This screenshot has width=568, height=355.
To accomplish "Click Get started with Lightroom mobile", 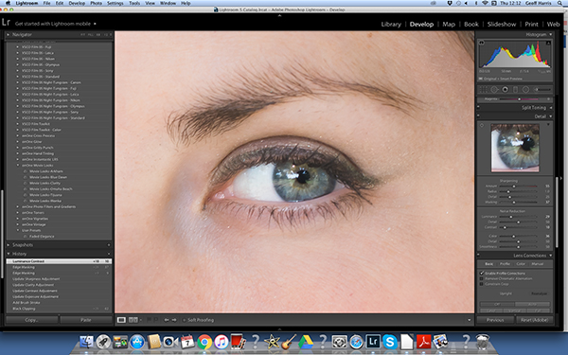I will click(x=53, y=24).
